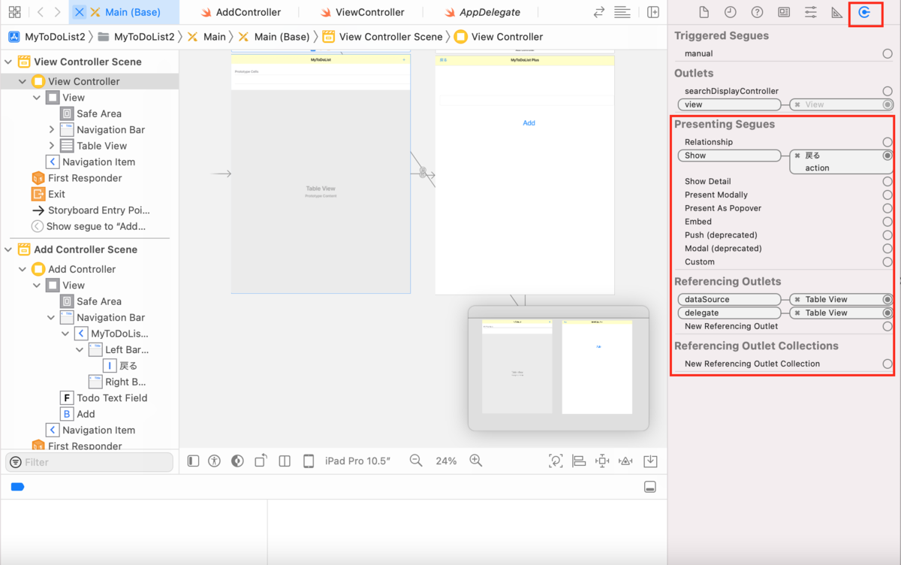901x565 pixels.
Task: Toggle the light/dark appearance icon
Action: tap(237, 461)
